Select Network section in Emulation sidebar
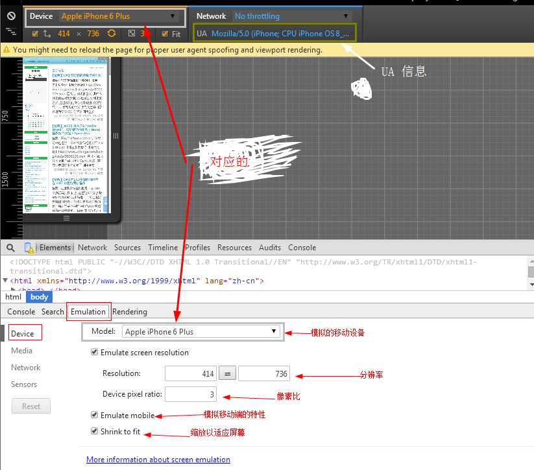Image resolution: width=534 pixels, height=470 pixels. (25, 367)
